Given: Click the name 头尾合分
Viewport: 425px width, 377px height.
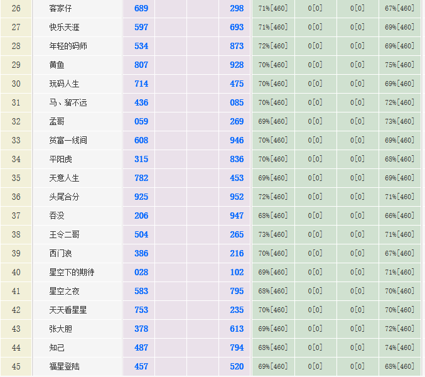Looking at the screenshot, I should tap(64, 197).
